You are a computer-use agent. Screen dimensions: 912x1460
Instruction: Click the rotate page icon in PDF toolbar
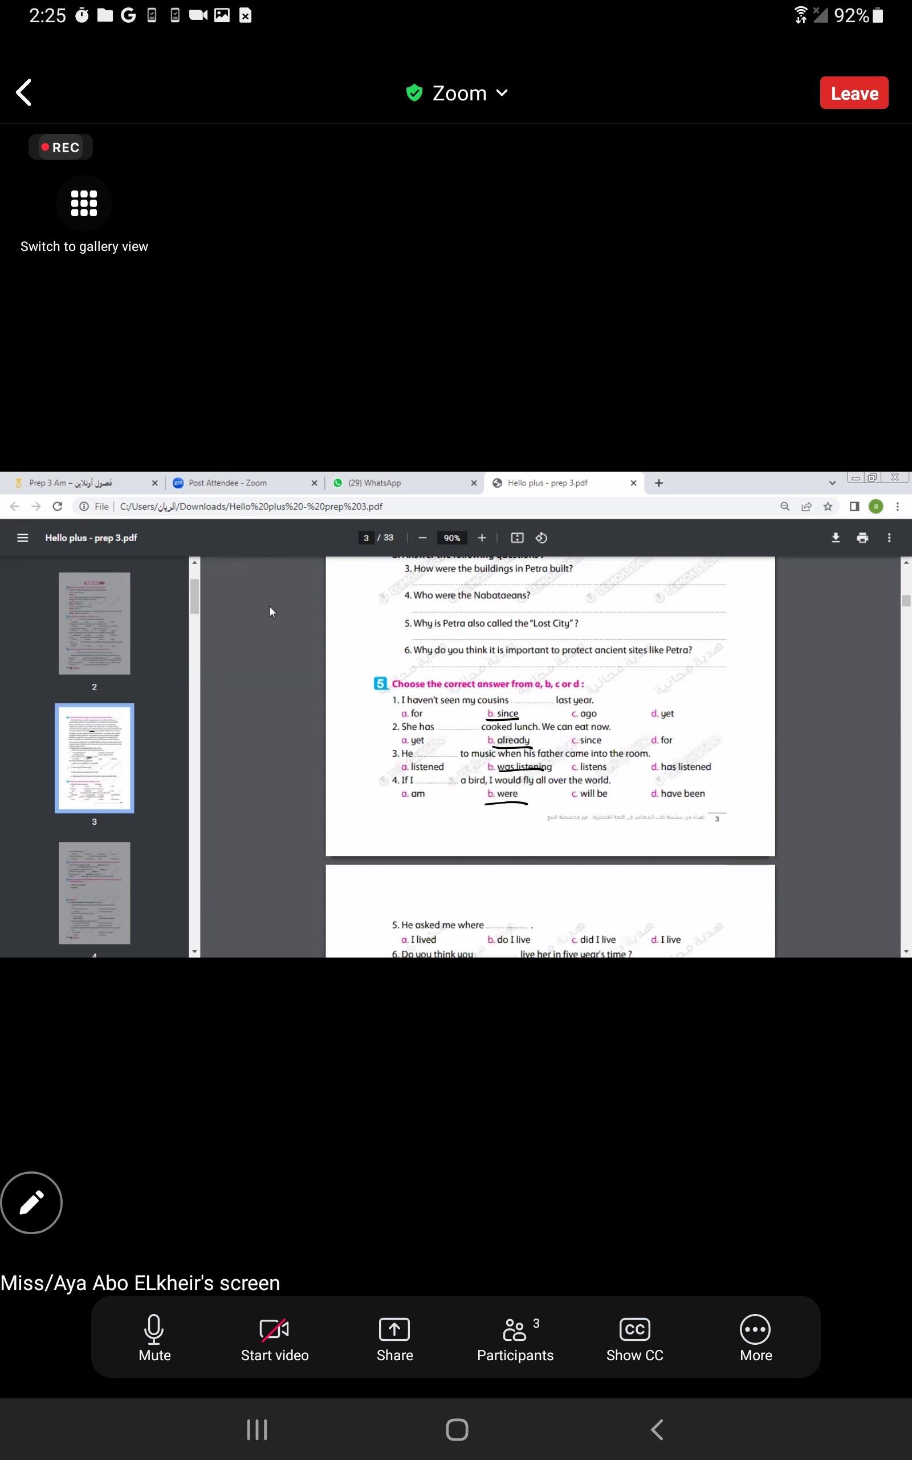(541, 538)
